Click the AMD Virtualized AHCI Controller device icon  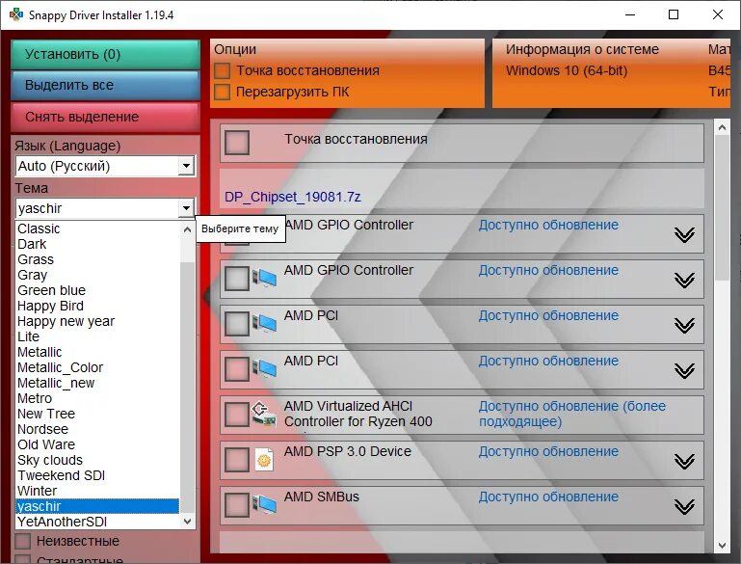264,414
